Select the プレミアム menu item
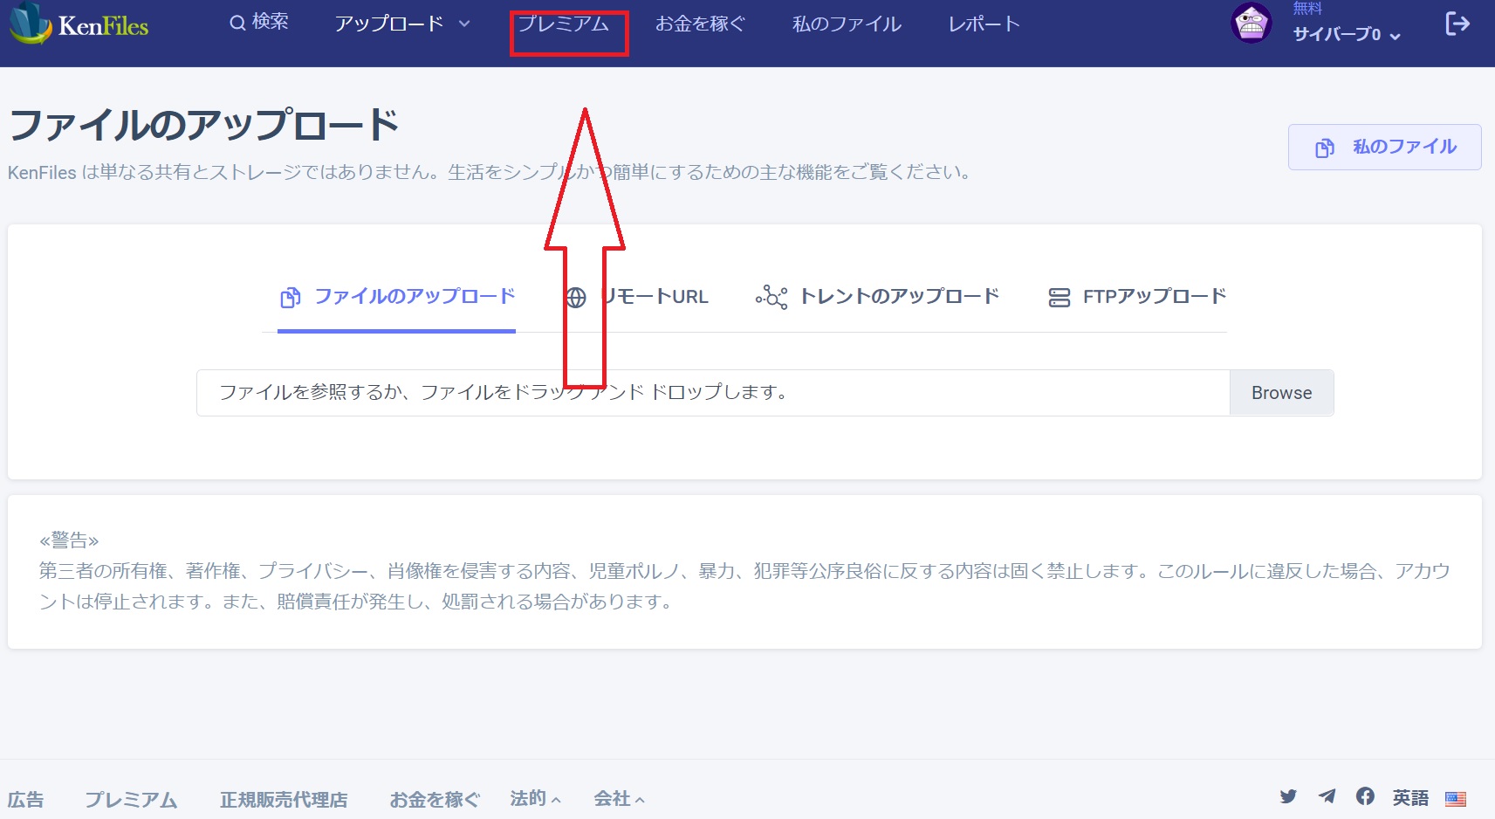This screenshot has height=819, width=1495. tap(567, 24)
